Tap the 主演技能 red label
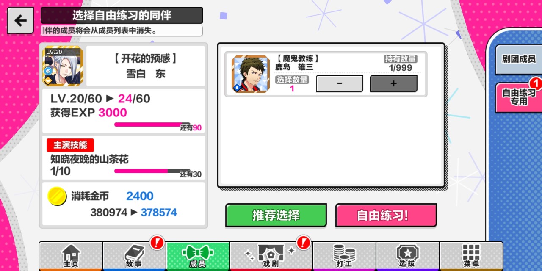Screen dimensions: 542x271 (x=70, y=145)
